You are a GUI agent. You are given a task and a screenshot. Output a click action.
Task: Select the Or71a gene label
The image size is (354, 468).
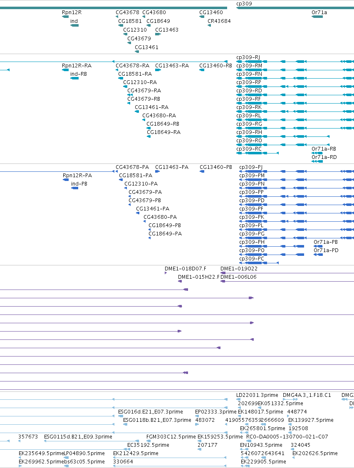[319, 12]
